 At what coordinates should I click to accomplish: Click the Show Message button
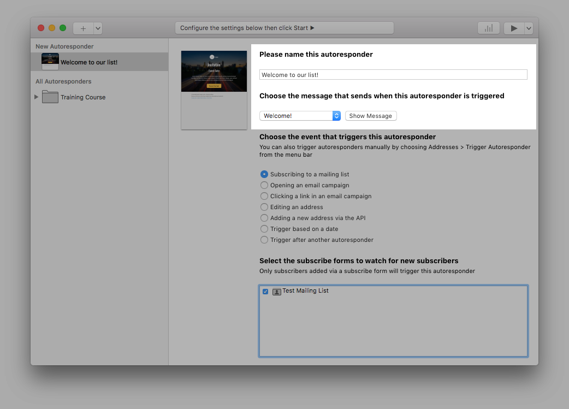371,116
